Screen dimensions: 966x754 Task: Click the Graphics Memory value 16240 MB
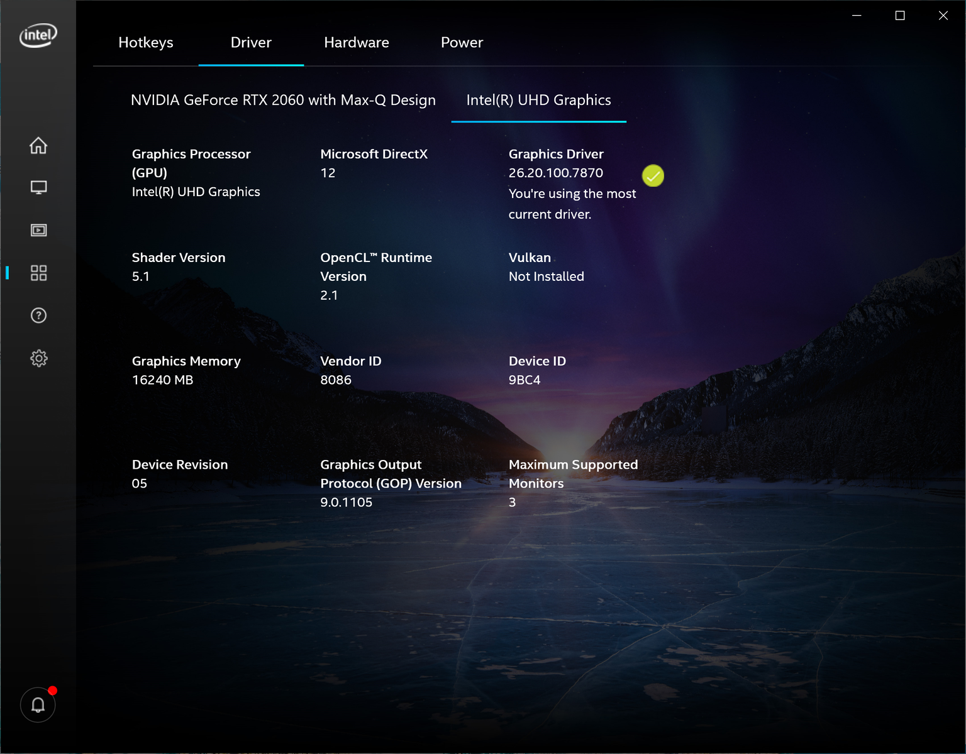(163, 380)
